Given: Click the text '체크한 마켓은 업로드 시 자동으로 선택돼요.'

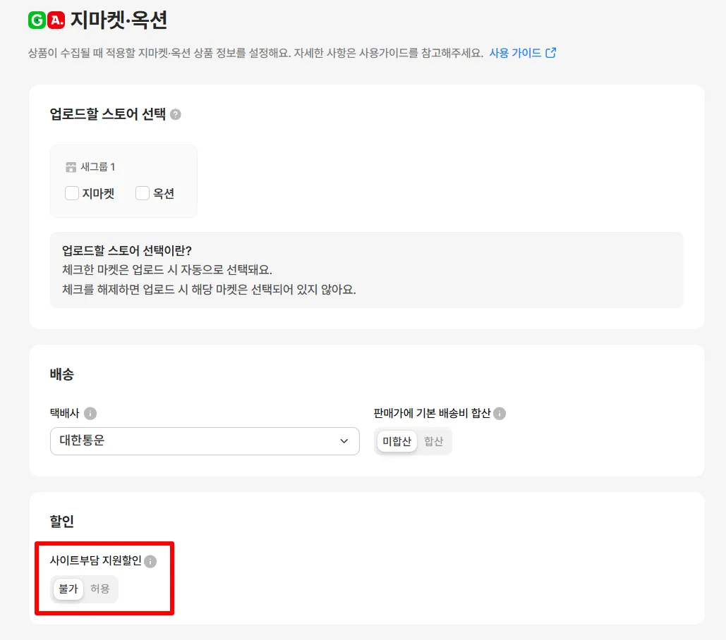Looking at the screenshot, I should point(167,269).
